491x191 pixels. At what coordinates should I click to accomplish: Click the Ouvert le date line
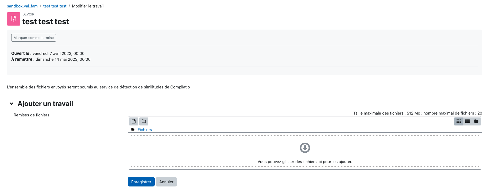click(48, 54)
